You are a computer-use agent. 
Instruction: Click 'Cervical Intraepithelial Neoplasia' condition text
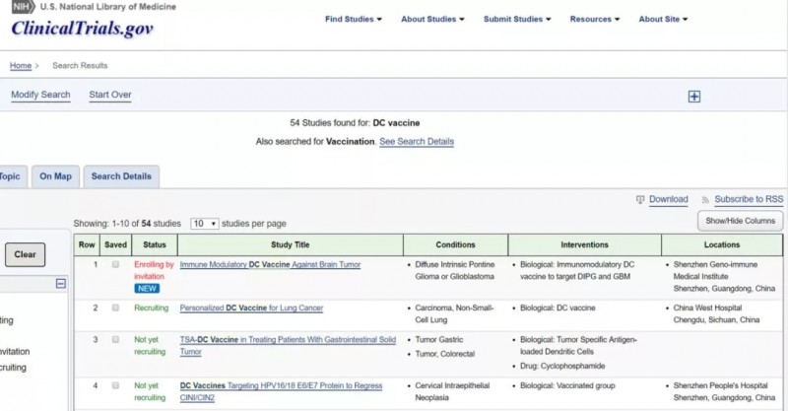(452, 391)
